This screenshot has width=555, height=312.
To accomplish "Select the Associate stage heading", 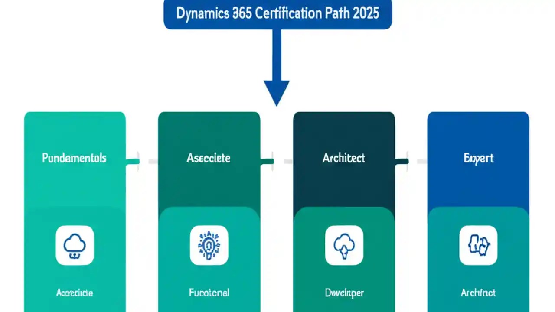I will [209, 158].
